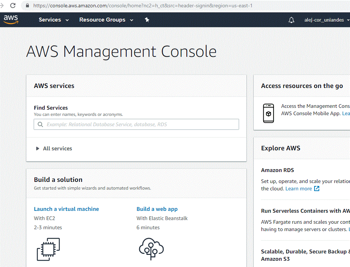Image resolution: width=350 pixels, height=267 pixels.
Task: Click the Explore AWS heading
Action: 280,148
